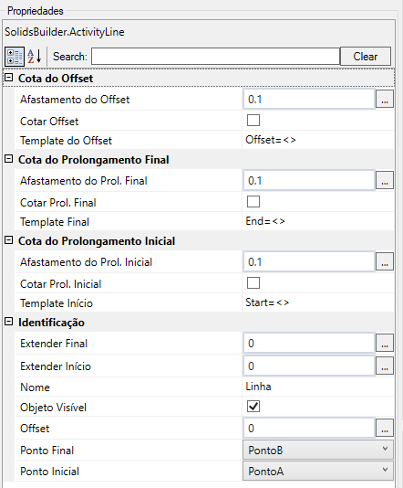
Task: Collapse the Identificação category
Action: coord(9,322)
